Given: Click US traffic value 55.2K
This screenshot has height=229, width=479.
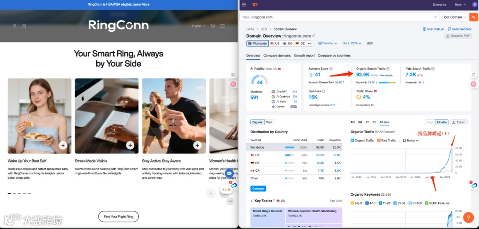Looking at the screenshot, I should click(320, 155).
